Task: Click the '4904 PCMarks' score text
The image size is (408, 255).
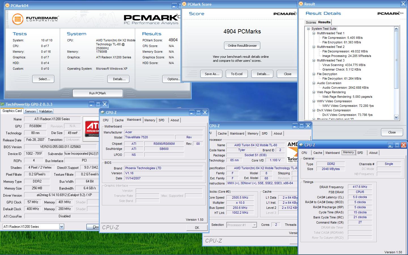Action: coord(242,31)
